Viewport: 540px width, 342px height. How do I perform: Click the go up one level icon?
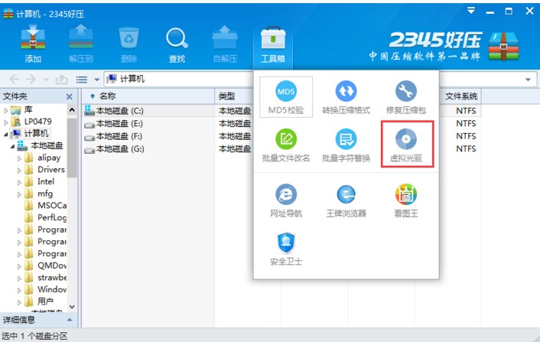point(61,80)
